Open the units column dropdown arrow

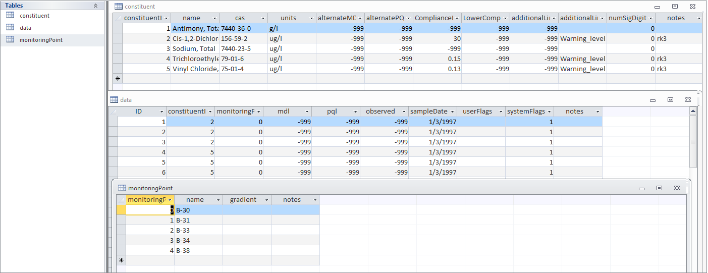(311, 18)
